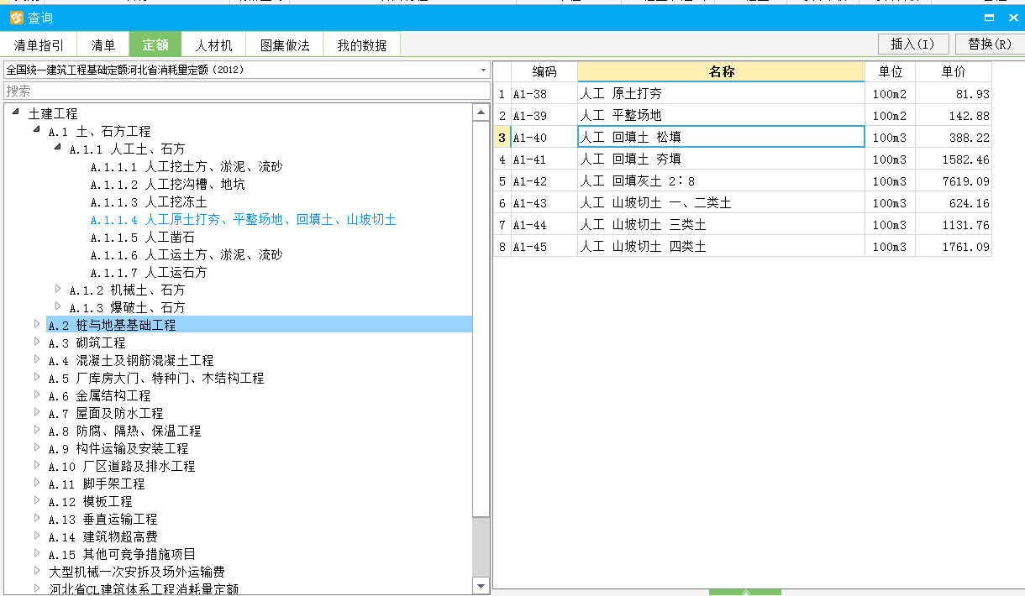Expand A.11 脚手架工程 node
Image resolution: width=1025 pixels, height=596 pixels.
click(36, 483)
